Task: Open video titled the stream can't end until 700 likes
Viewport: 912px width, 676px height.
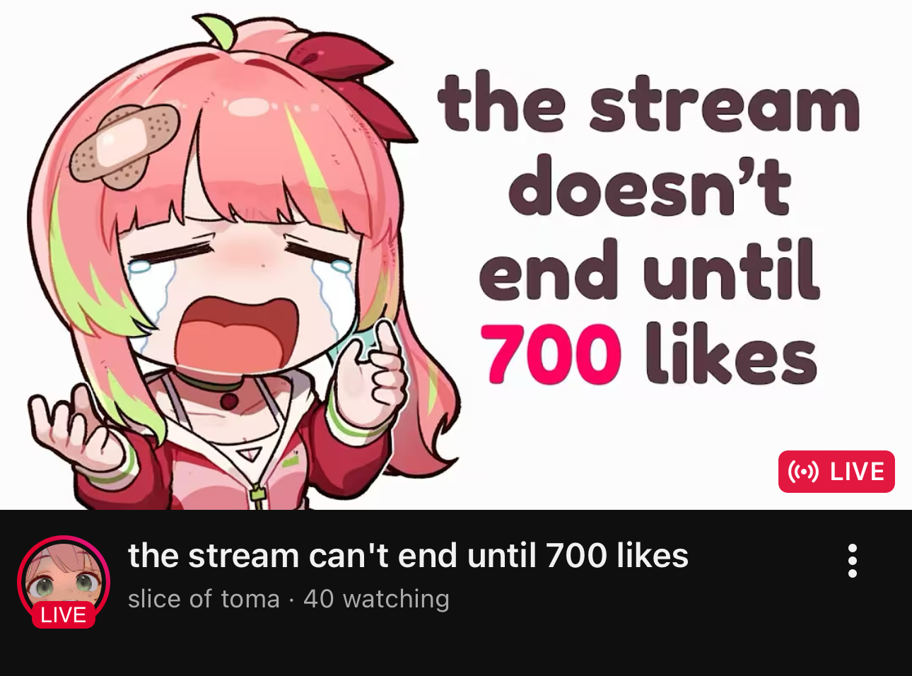Action: coord(408,556)
